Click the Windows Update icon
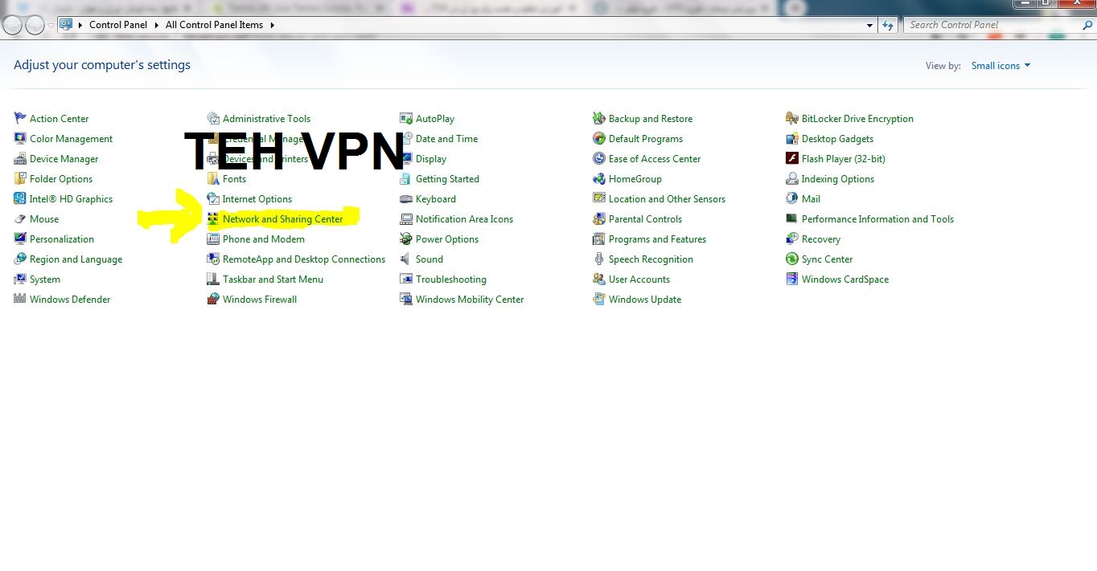 [x=599, y=300]
